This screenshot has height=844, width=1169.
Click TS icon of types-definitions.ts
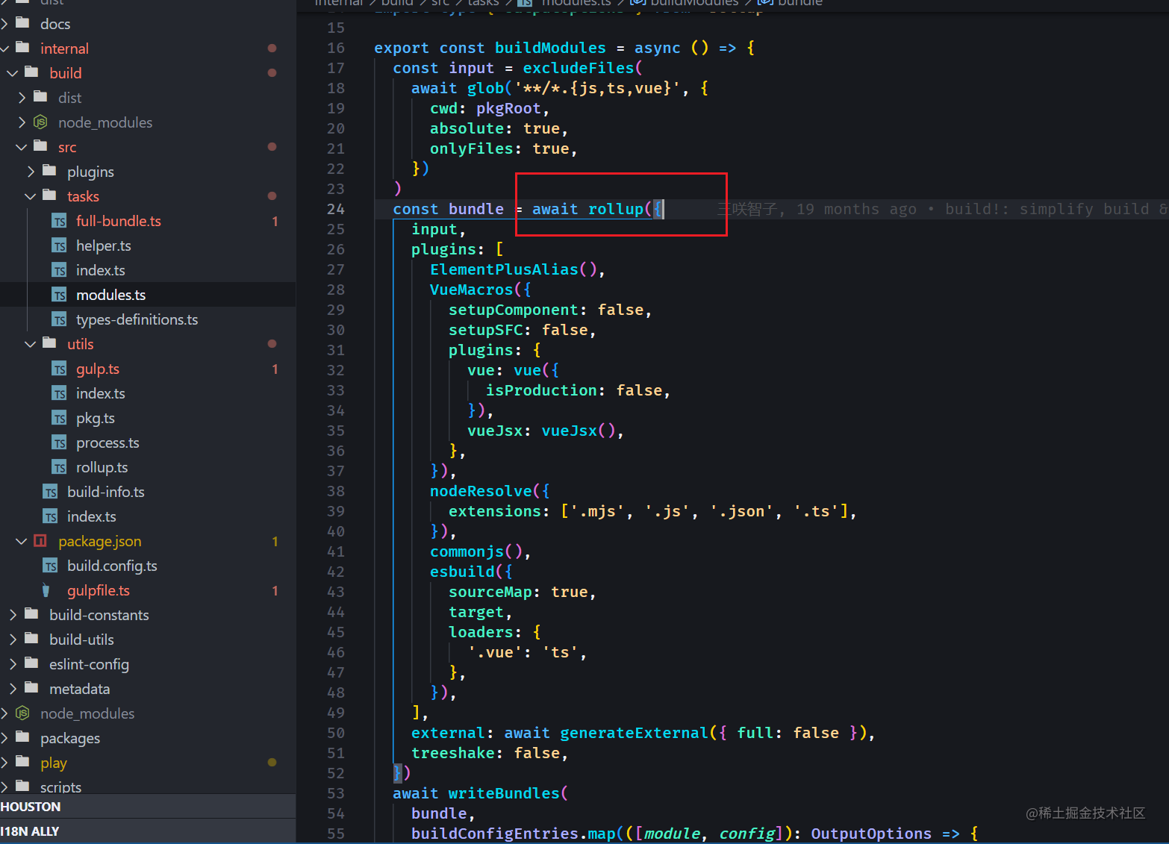click(60, 320)
